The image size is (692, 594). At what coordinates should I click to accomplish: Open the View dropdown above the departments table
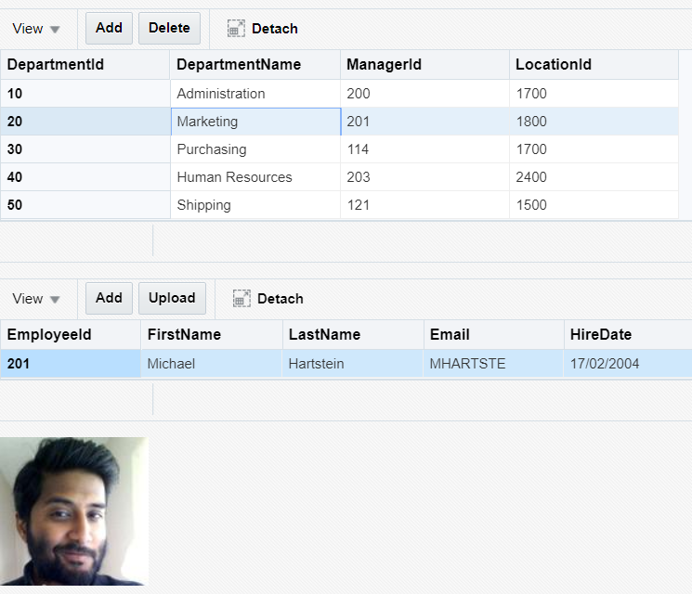(36, 29)
